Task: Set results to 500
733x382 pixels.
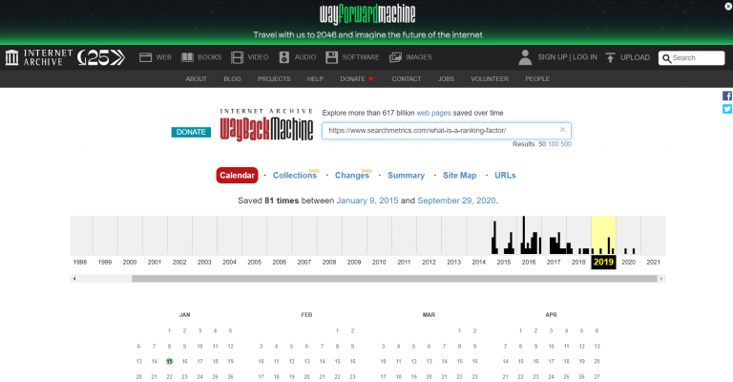Action: [566, 144]
